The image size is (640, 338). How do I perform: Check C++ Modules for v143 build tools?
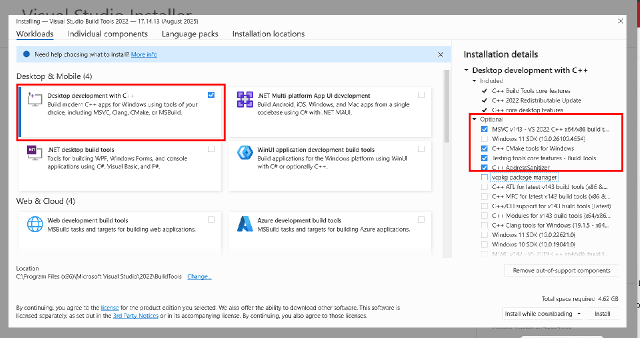point(484,215)
